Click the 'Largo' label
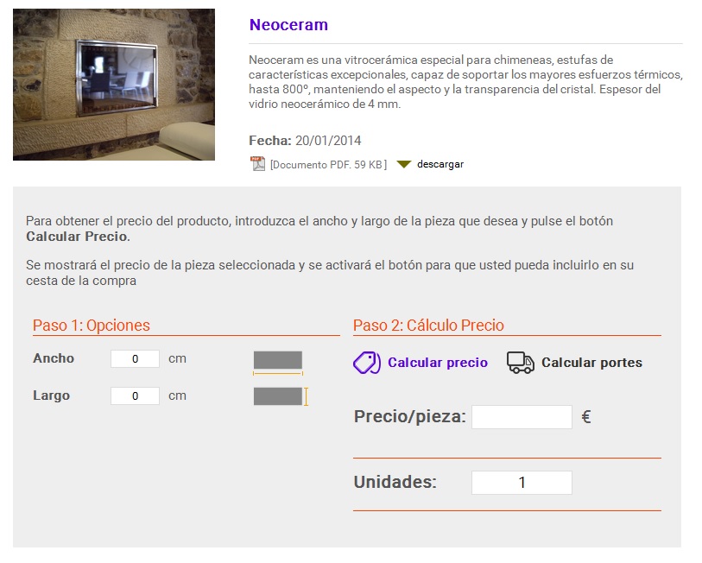The image size is (702, 563). [x=52, y=395]
